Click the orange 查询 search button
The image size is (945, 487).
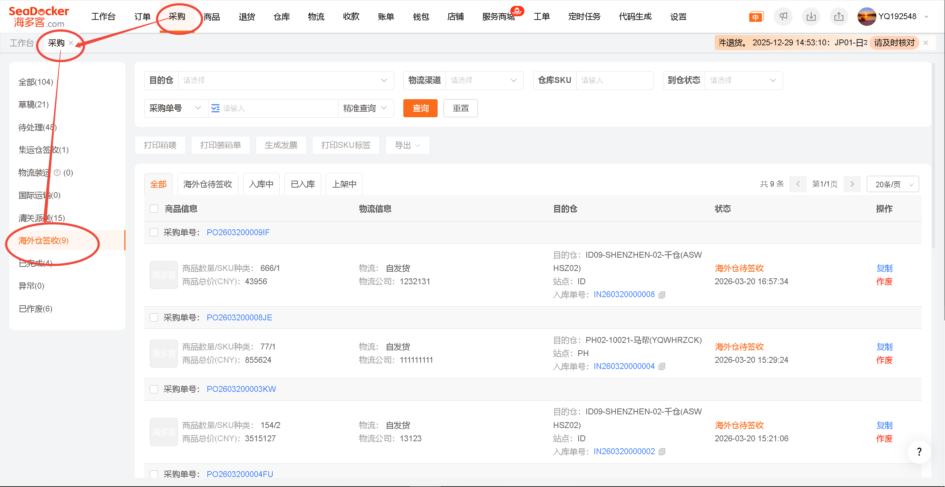(420, 108)
